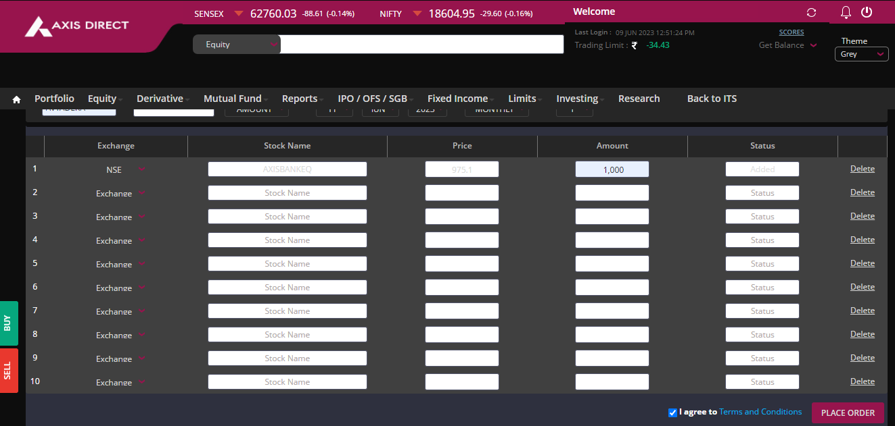Image resolution: width=895 pixels, height=426 pixels.
Task: Open the Theme dropdown showing Grey
Action: point(862,54)
